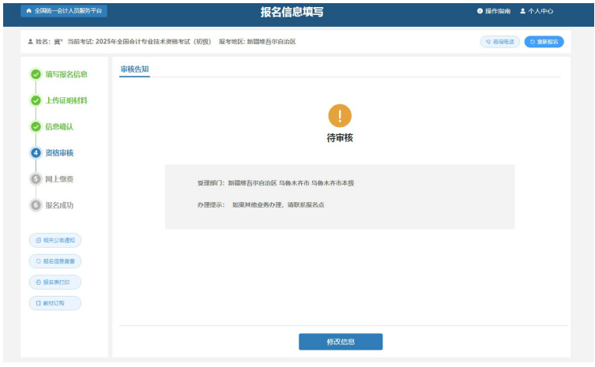Click the magnifier icon in 报名信息查看
Screen dimensions: 595x367
[x=39, y=261]
